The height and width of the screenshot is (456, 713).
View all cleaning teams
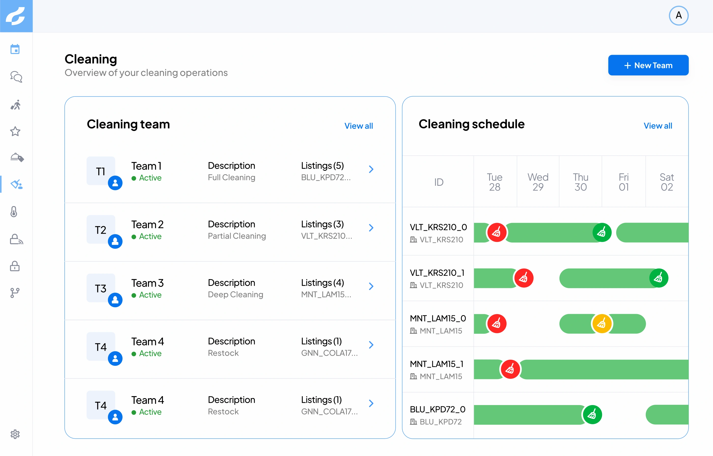point(359,126)
